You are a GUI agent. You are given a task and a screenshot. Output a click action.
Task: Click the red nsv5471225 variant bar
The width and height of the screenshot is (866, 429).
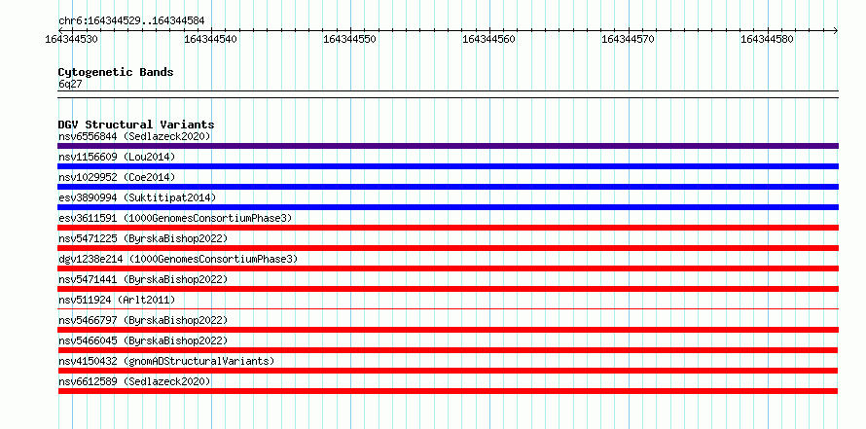pyautogui.click(x=448, y=248)
